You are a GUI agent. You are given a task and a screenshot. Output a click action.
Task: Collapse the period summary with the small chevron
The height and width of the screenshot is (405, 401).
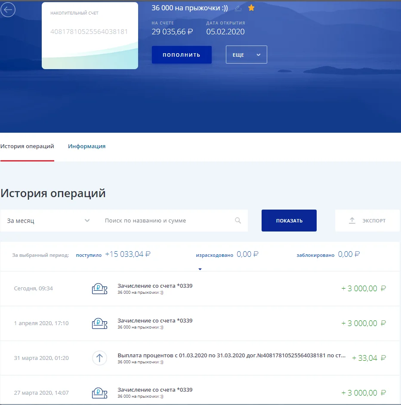[200, 268]
